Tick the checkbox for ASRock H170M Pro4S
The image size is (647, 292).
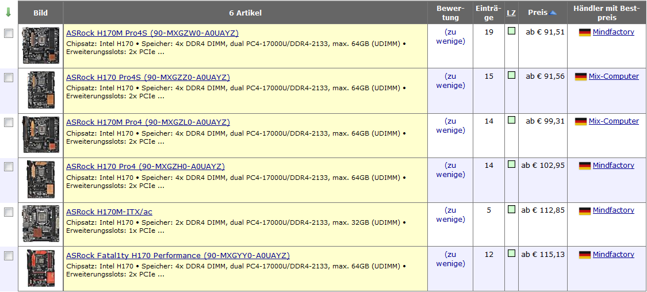(9, 34)
